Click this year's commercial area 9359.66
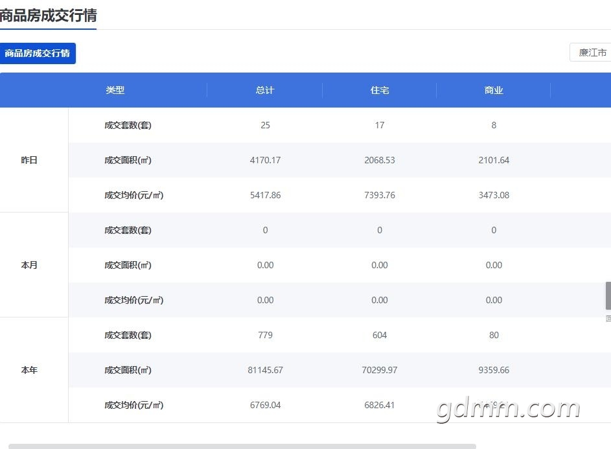This screenshot has width=611, height=449. [494, 370]
